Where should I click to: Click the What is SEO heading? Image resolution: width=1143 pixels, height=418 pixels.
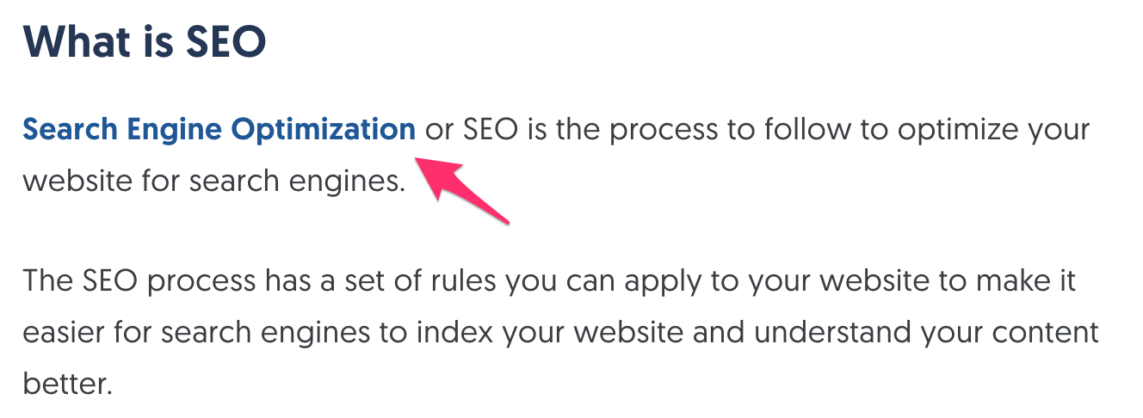pos(145,42)
